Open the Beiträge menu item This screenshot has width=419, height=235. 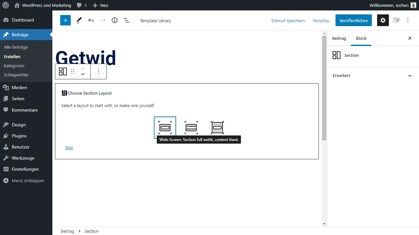(26, 35)
